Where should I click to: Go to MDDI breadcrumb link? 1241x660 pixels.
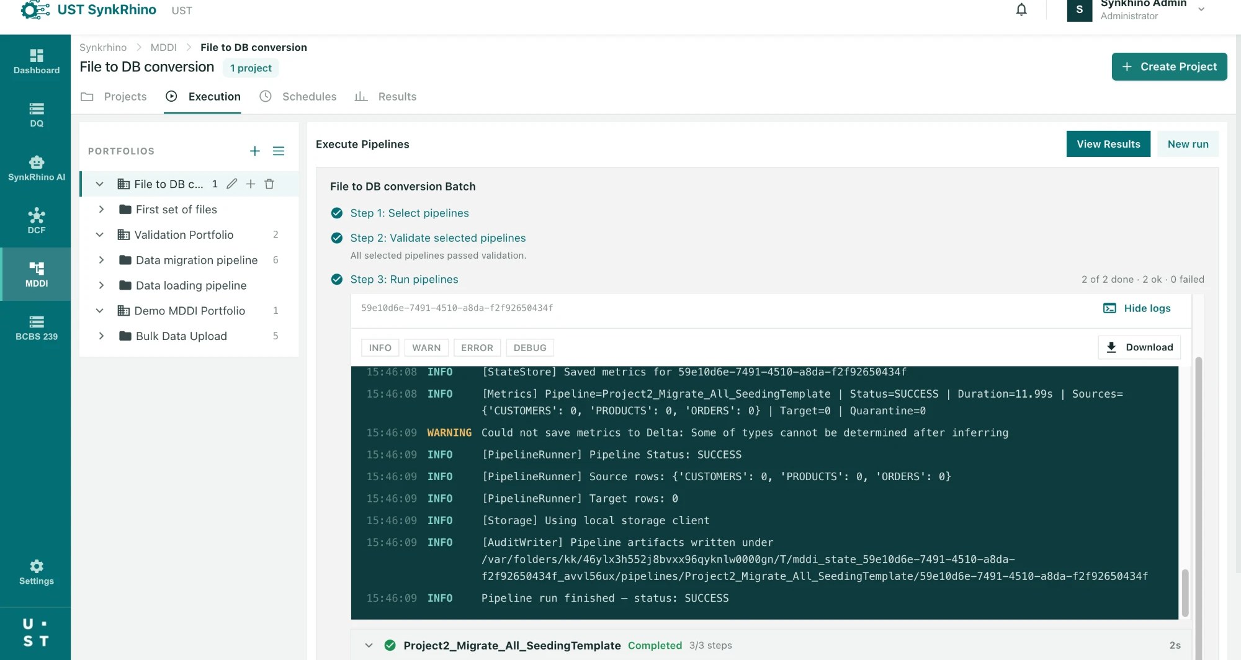(163, 47)
